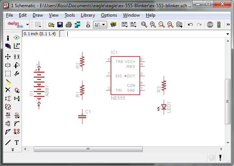Expand more tools chevron in left toolbar
The image size is (234, 166).
click(x=13, y=149)
